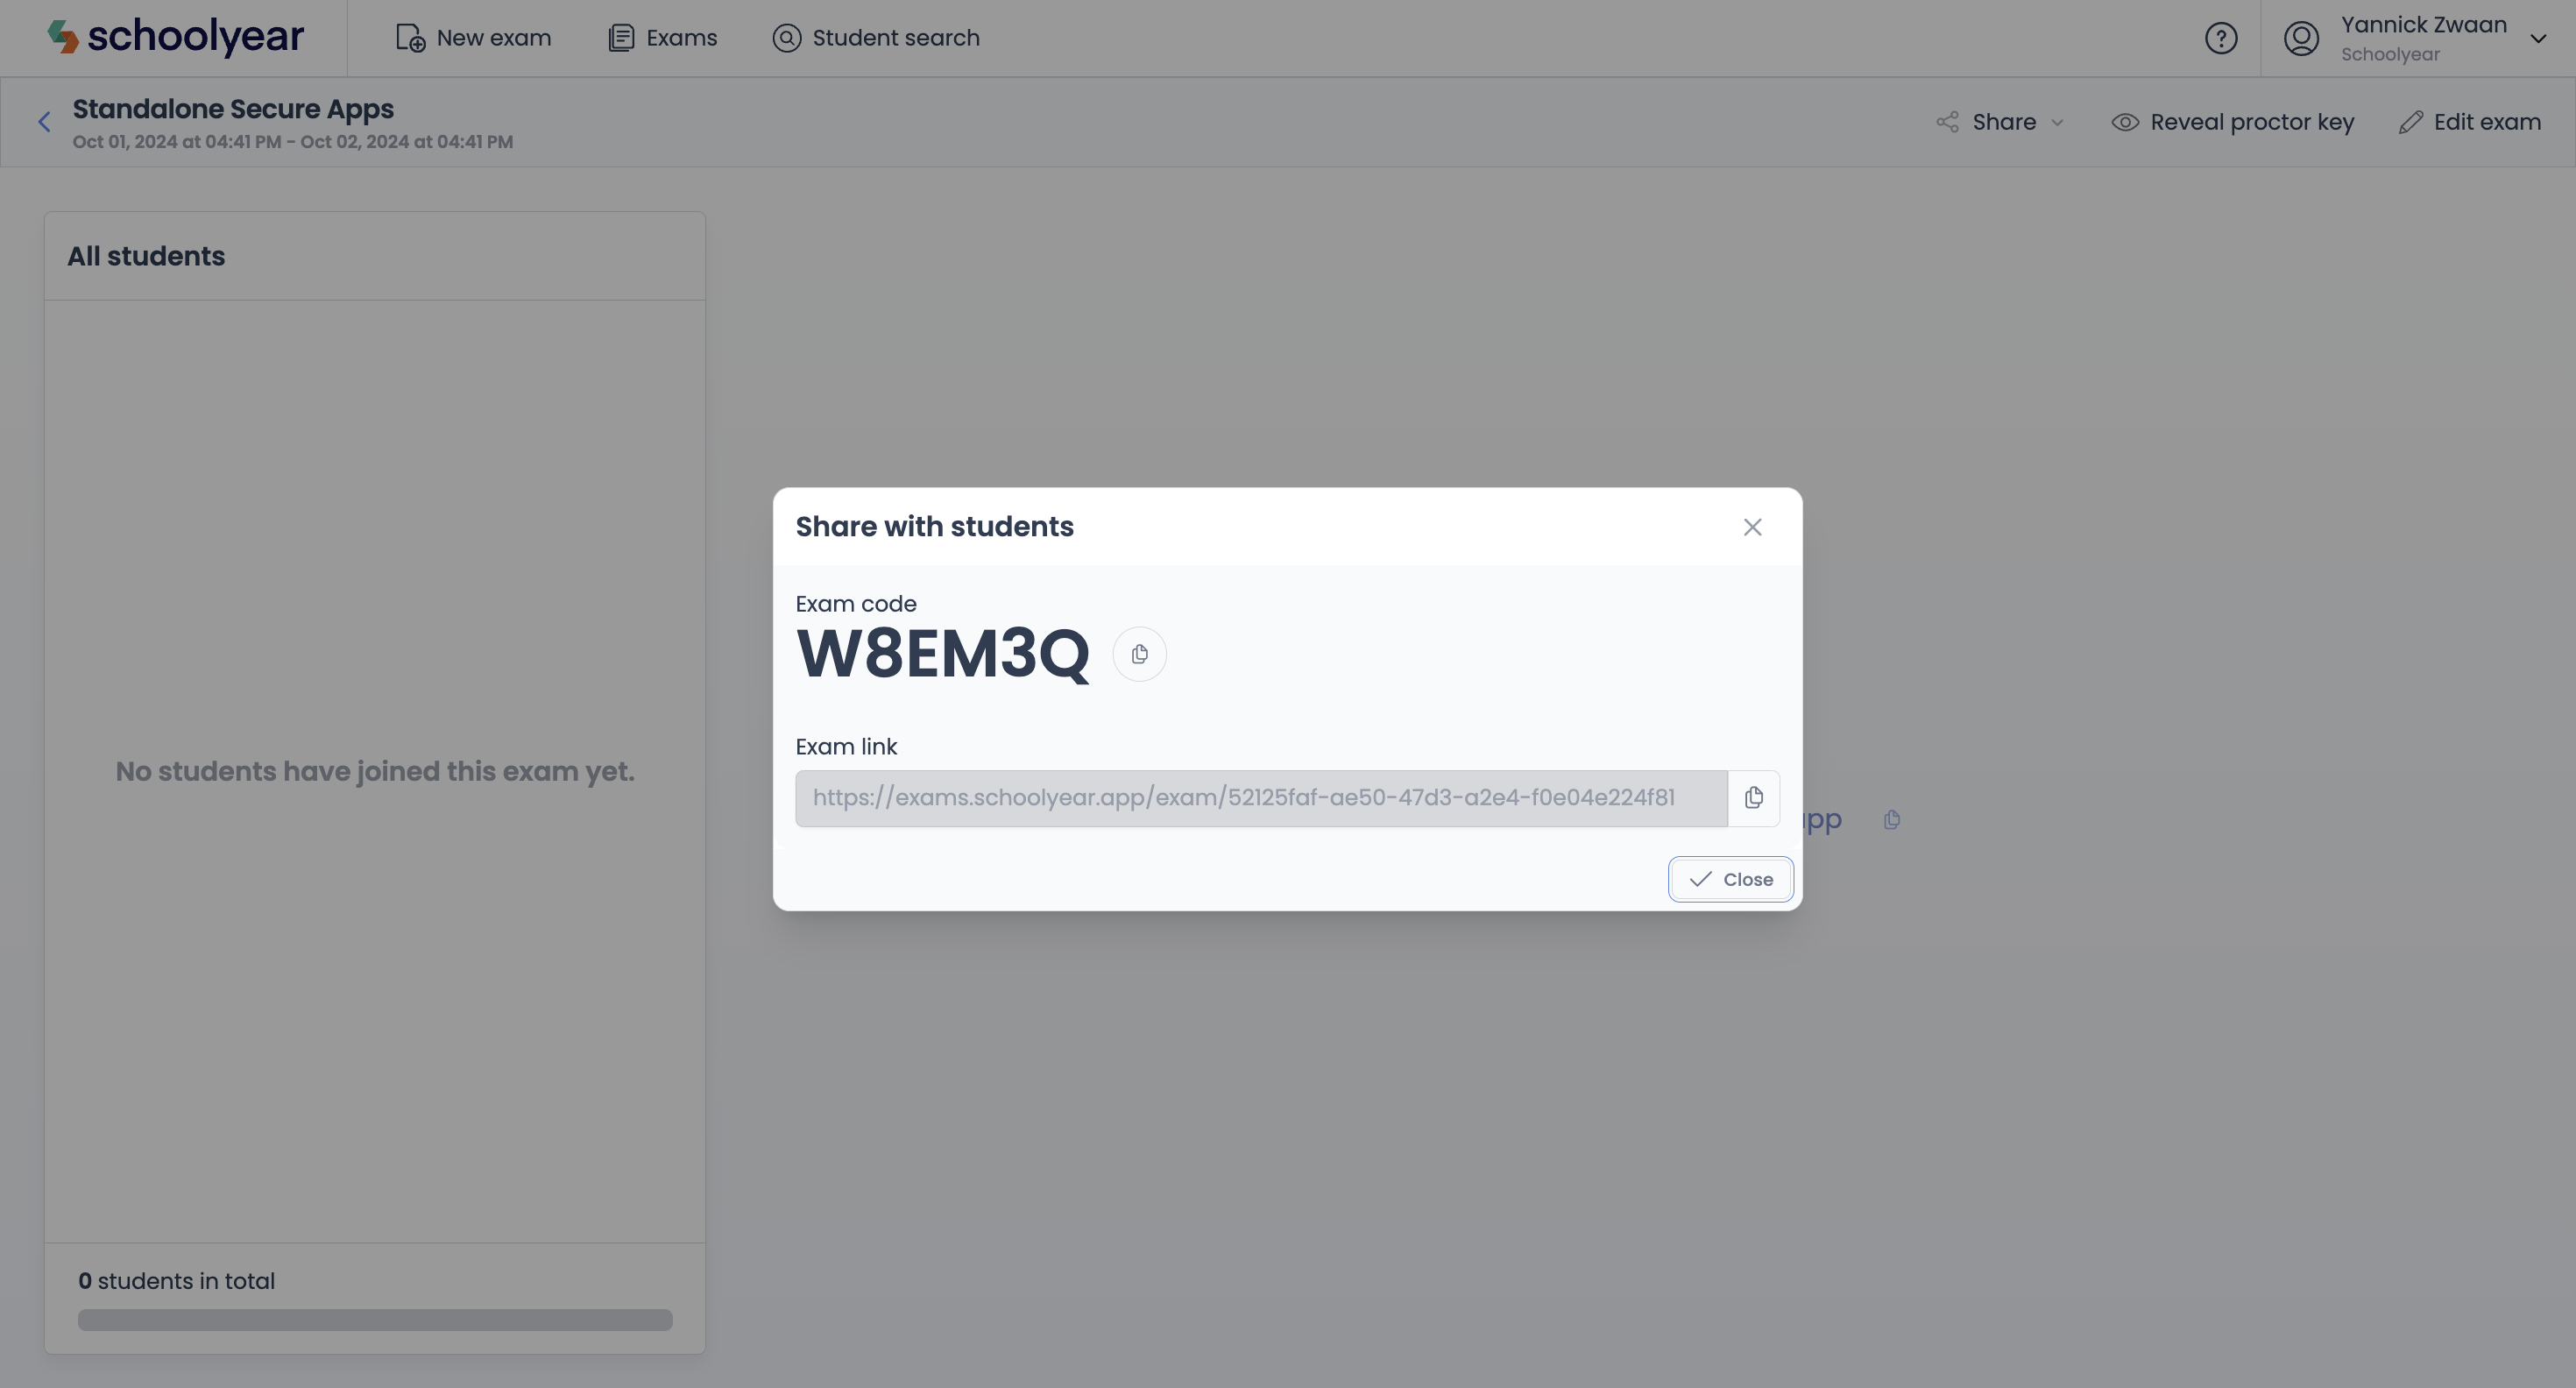Image resolution: width=2576 pixels, height=1388 pixels.
Task: Click the copy icon behind the dialog
Action: 1891,820
